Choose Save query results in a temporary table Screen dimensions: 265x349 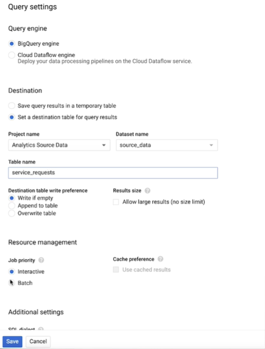click(x=12, y=106)
